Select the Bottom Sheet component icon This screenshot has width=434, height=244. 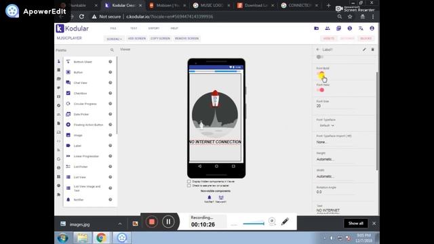tap(68, 62)
